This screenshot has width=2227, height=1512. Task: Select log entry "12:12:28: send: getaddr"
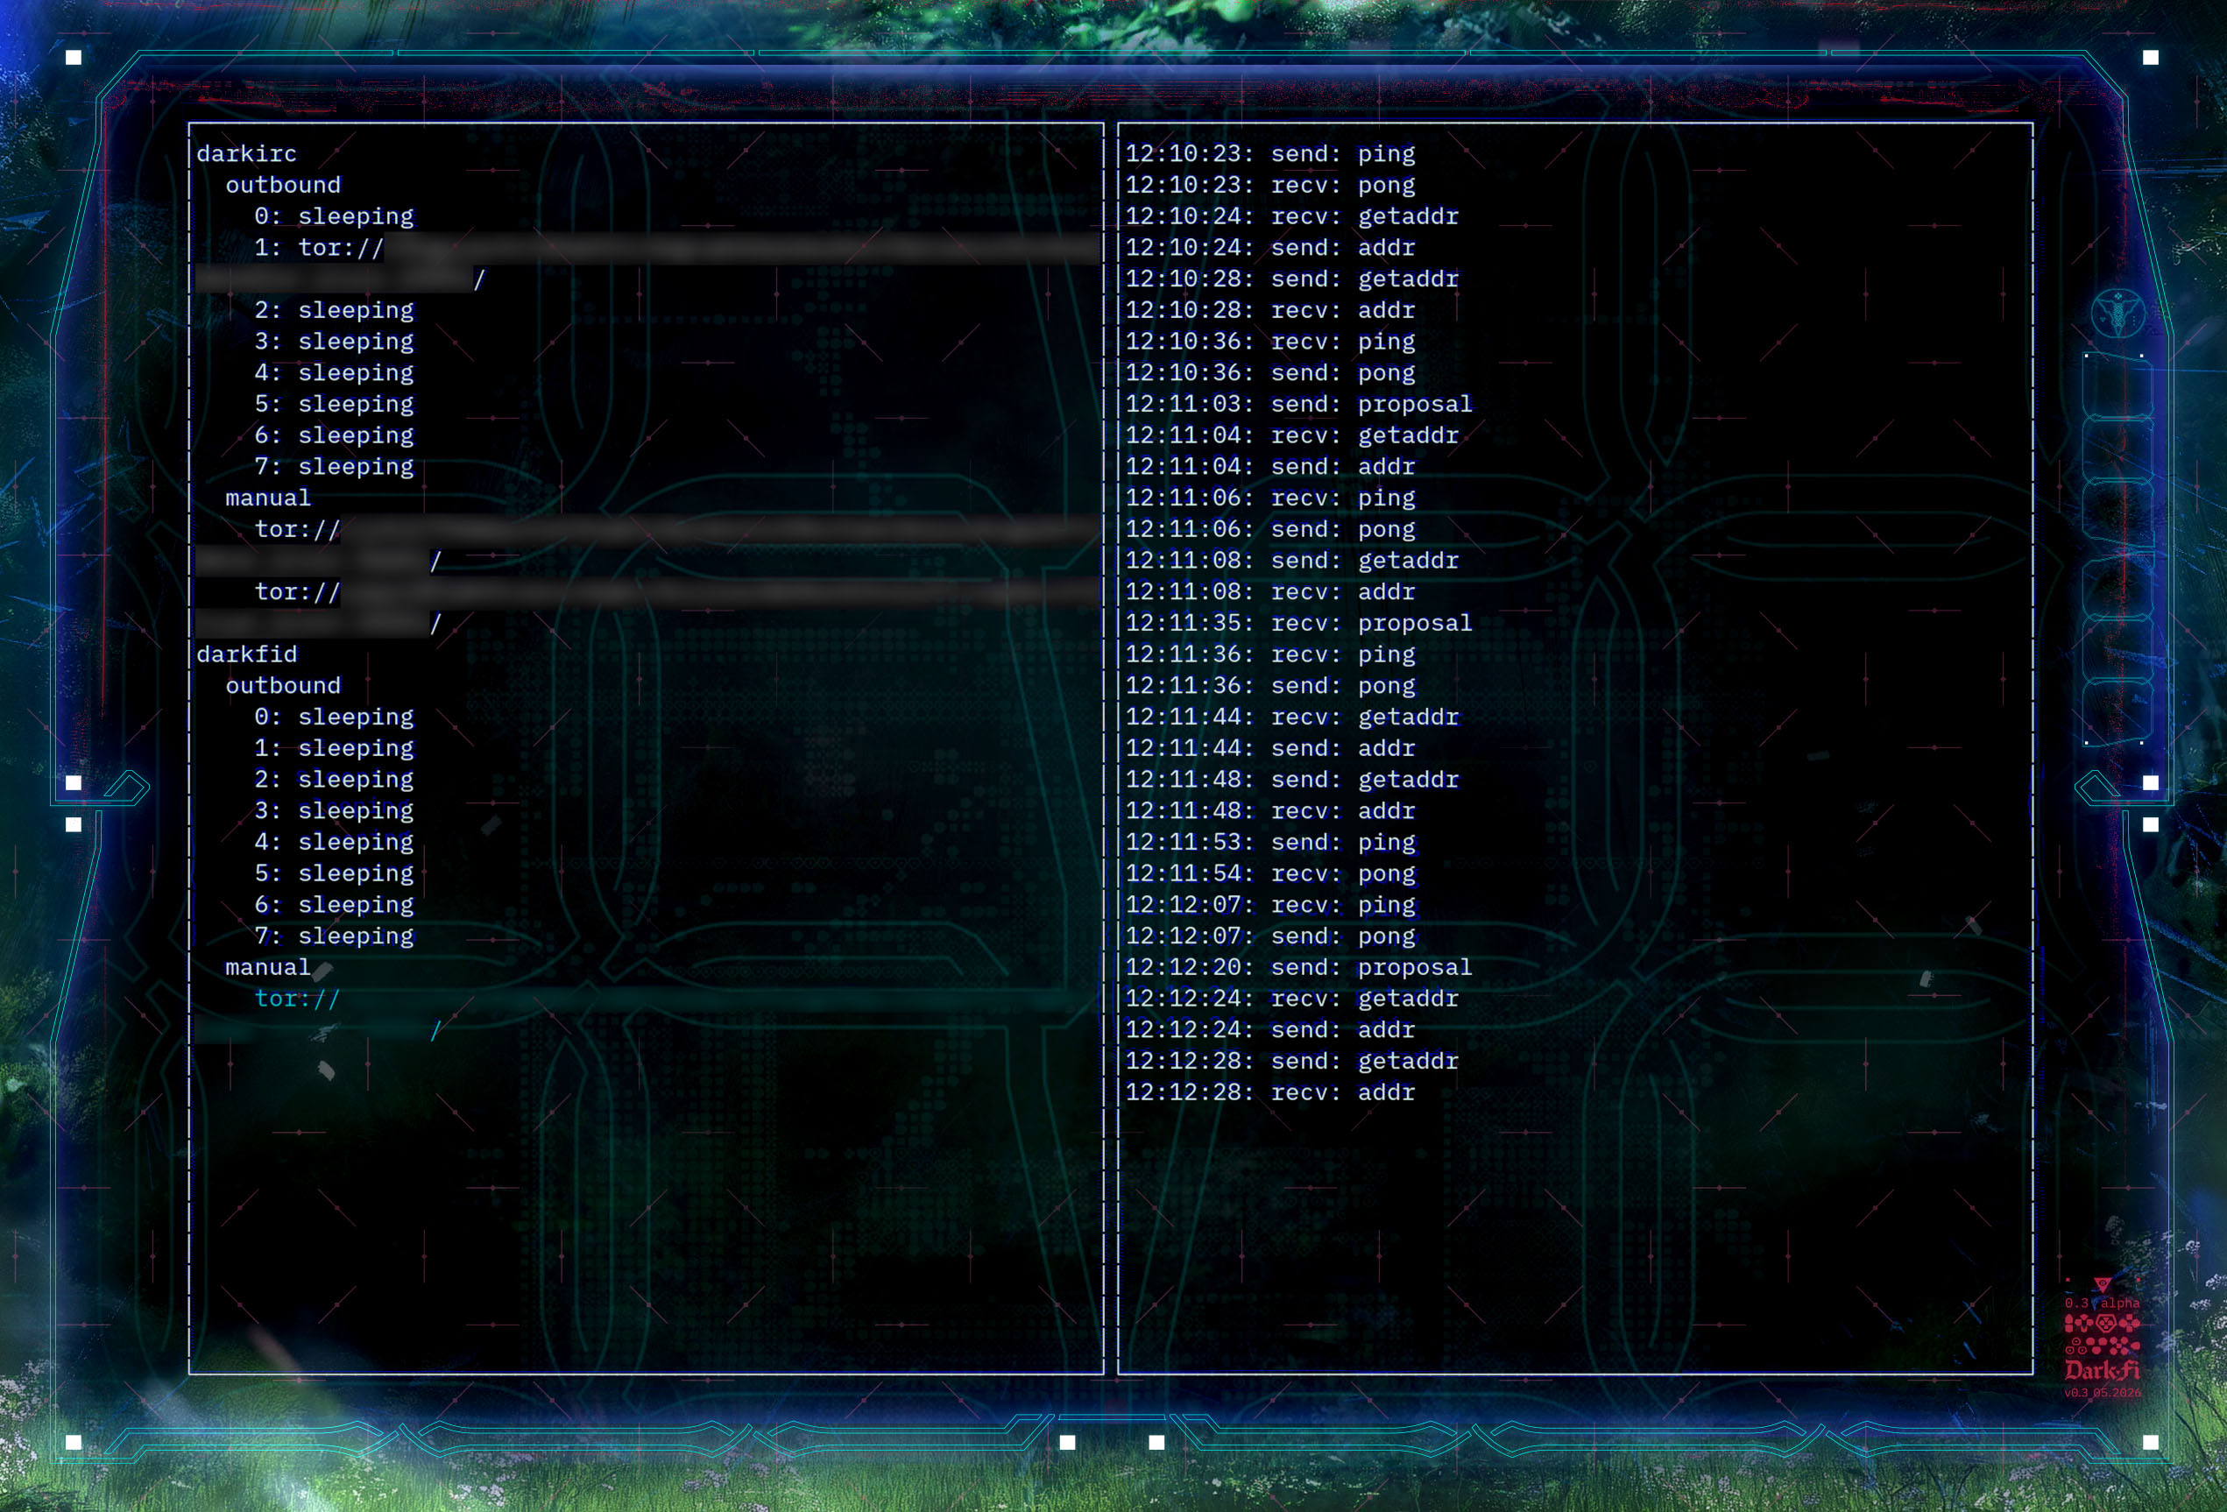pyautogui.click(x=1291, y=1062)
